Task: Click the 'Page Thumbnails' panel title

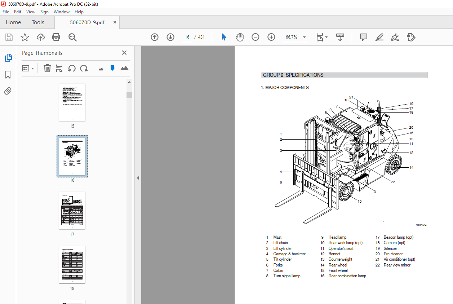Action: click(x=42, y=53)
